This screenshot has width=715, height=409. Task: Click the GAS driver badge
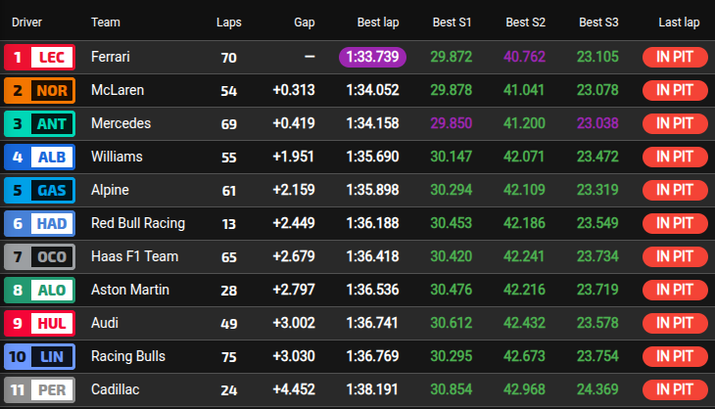point(38,191)
